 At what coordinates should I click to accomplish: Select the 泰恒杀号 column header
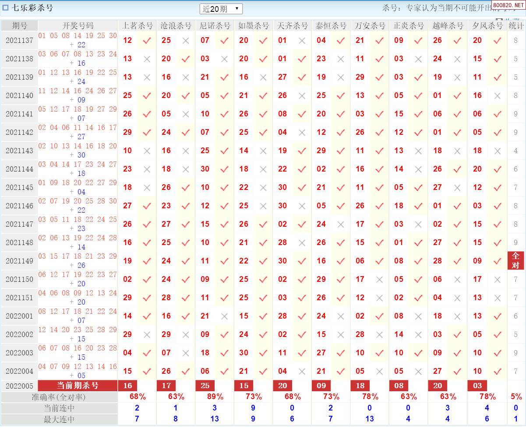click(x=331, y=25)
